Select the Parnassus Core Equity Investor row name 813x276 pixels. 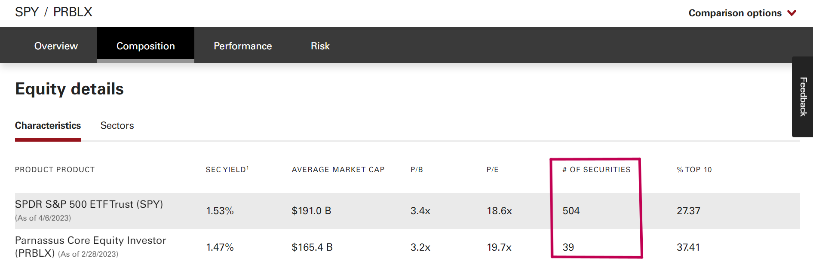pos(90,240)
